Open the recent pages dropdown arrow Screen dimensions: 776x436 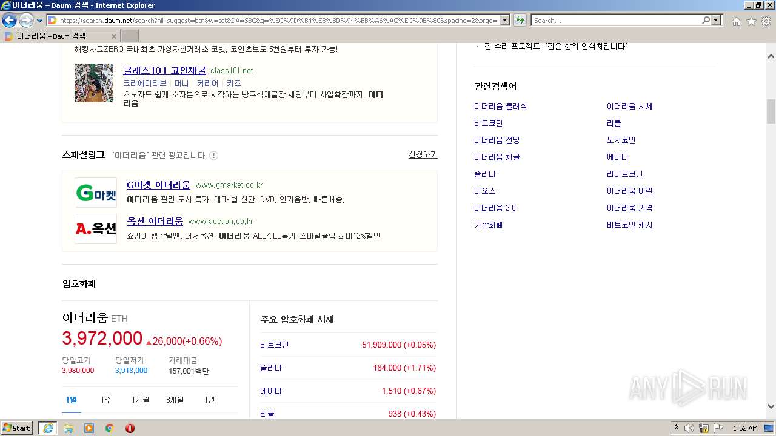39,21
